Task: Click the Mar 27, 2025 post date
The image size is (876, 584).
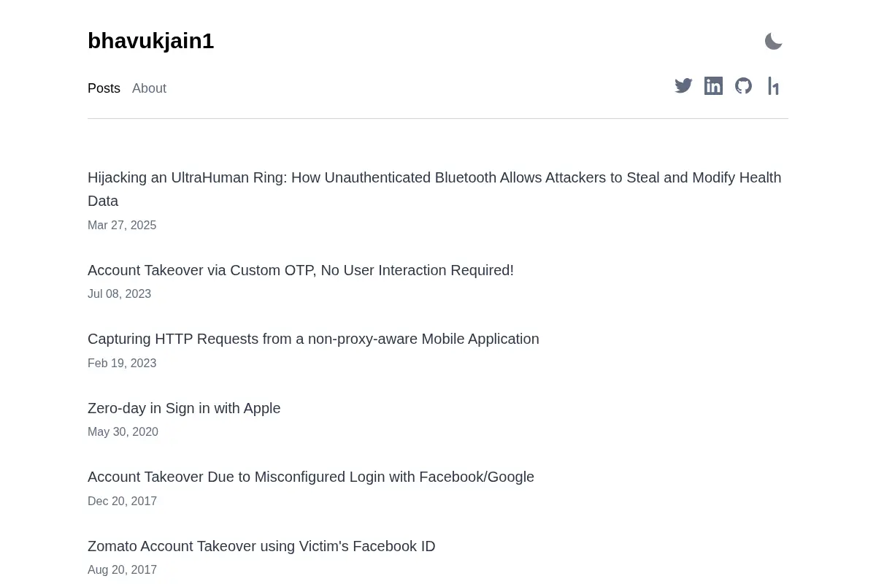Action: click(122, 226)
